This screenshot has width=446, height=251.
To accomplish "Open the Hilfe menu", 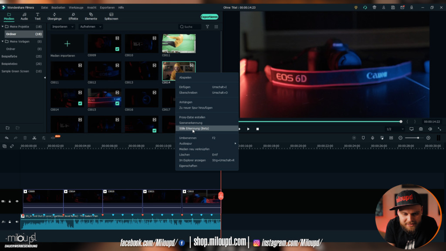I will pyautogui.click(x=121, y=8).
